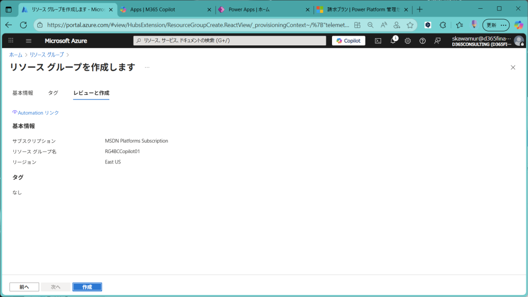Open Azure portal settings gear
Screen dimensions: 528x297
(x=408, y=41)
